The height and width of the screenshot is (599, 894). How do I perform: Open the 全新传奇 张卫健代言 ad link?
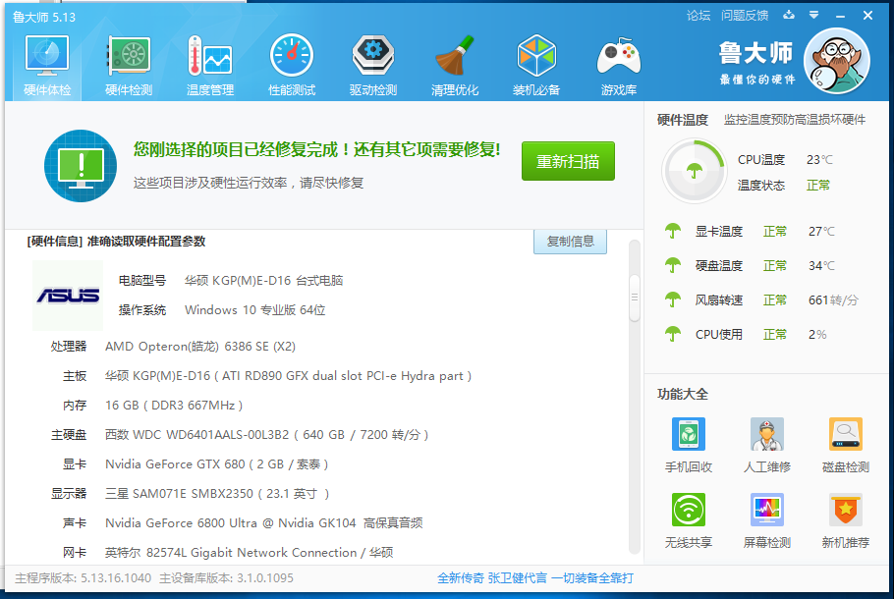click(534, 578)
